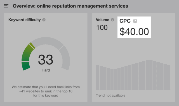The height and width of the screenshot is (106, 179).
Task: Click the 'Hard' difficulty label
Action: pos(46,70)
